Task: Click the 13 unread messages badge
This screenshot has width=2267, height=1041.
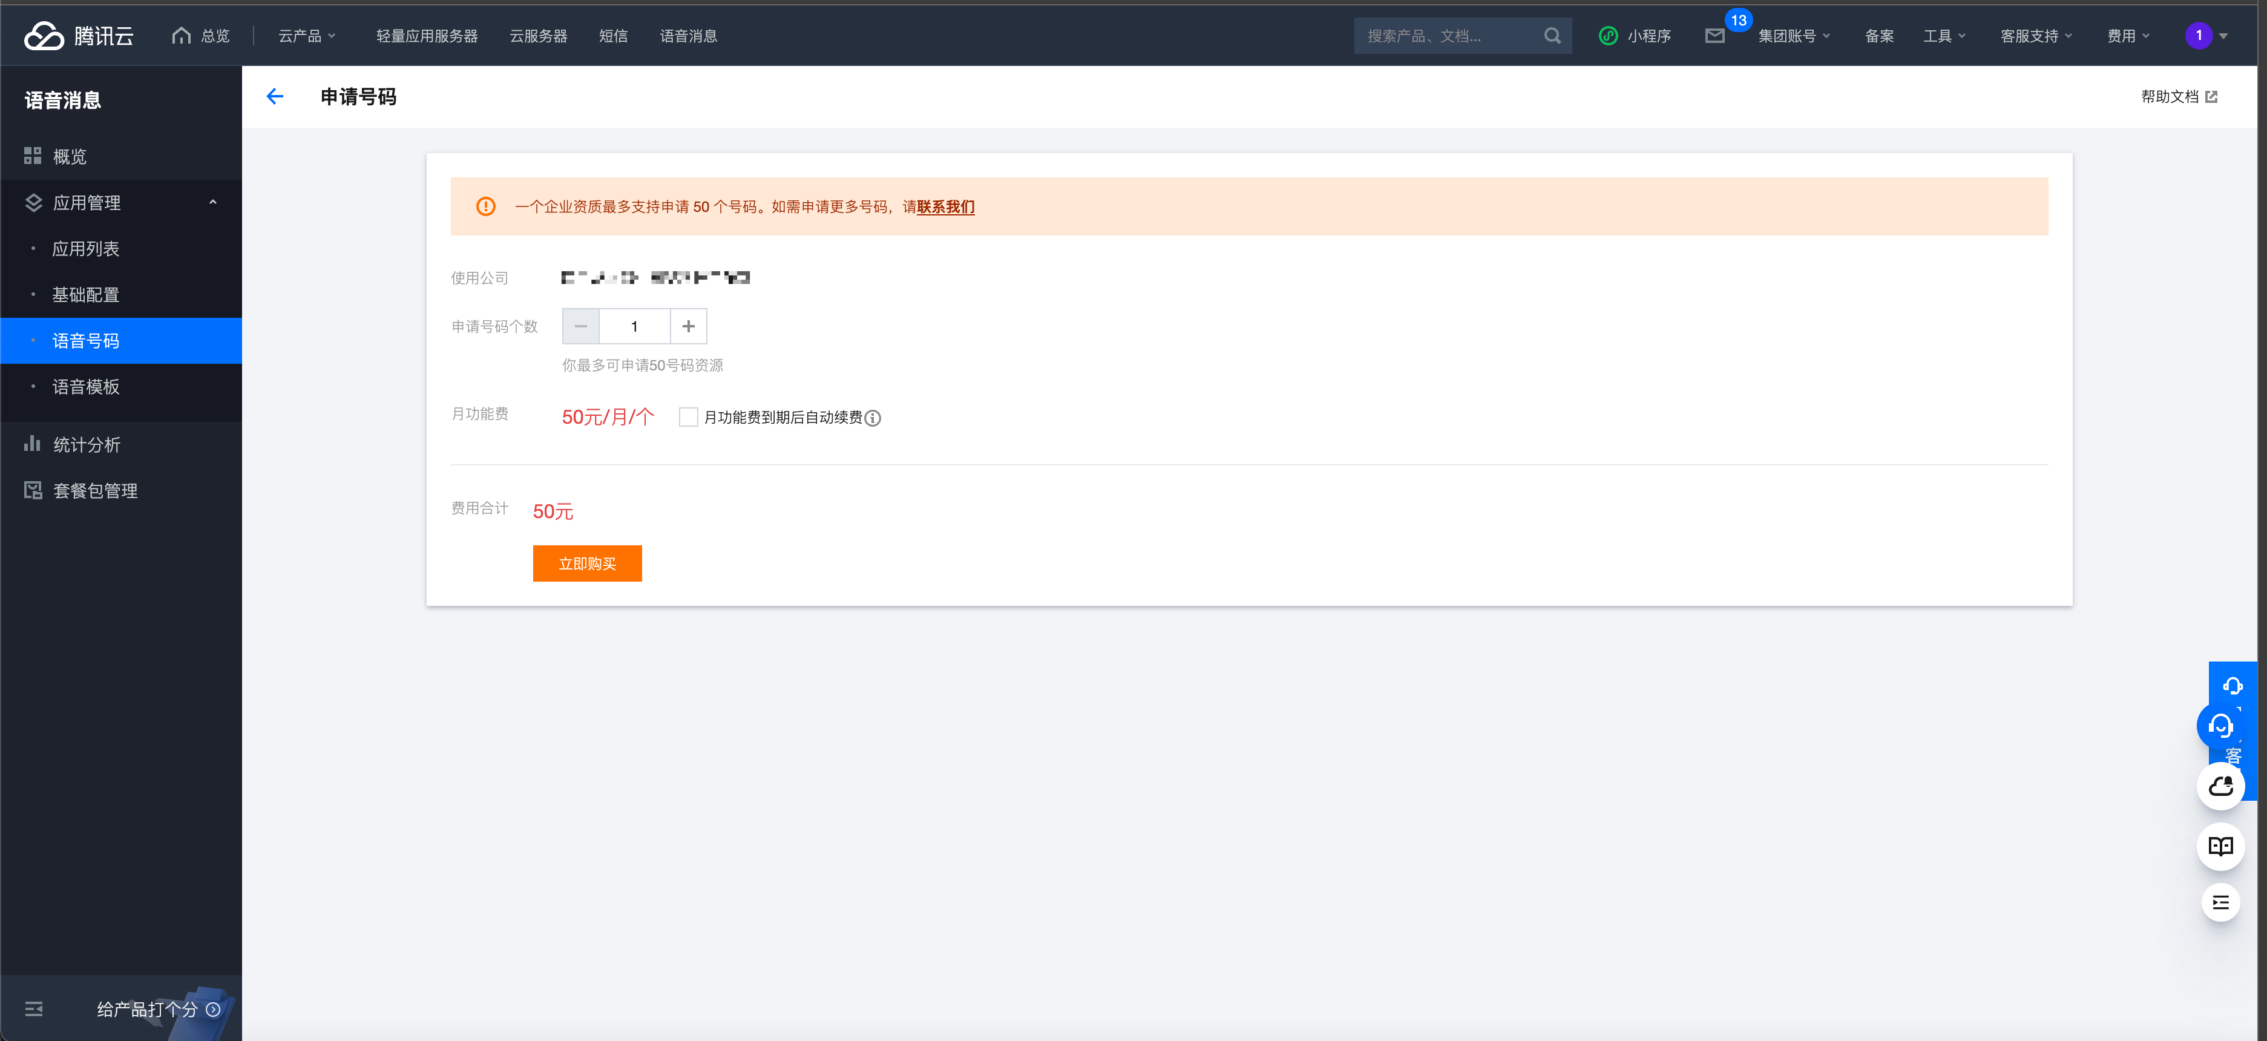Action: point(1738,20)
